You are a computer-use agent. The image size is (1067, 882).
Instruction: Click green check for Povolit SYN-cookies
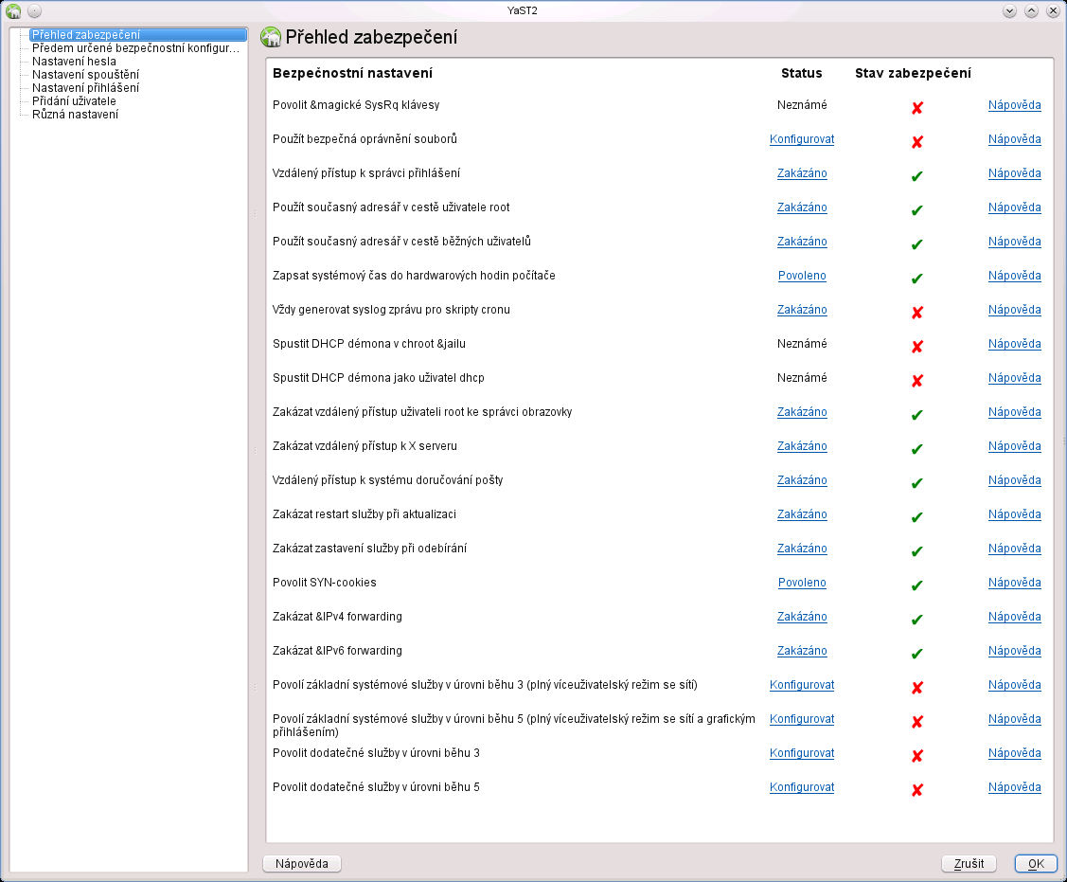coord(916,585)
